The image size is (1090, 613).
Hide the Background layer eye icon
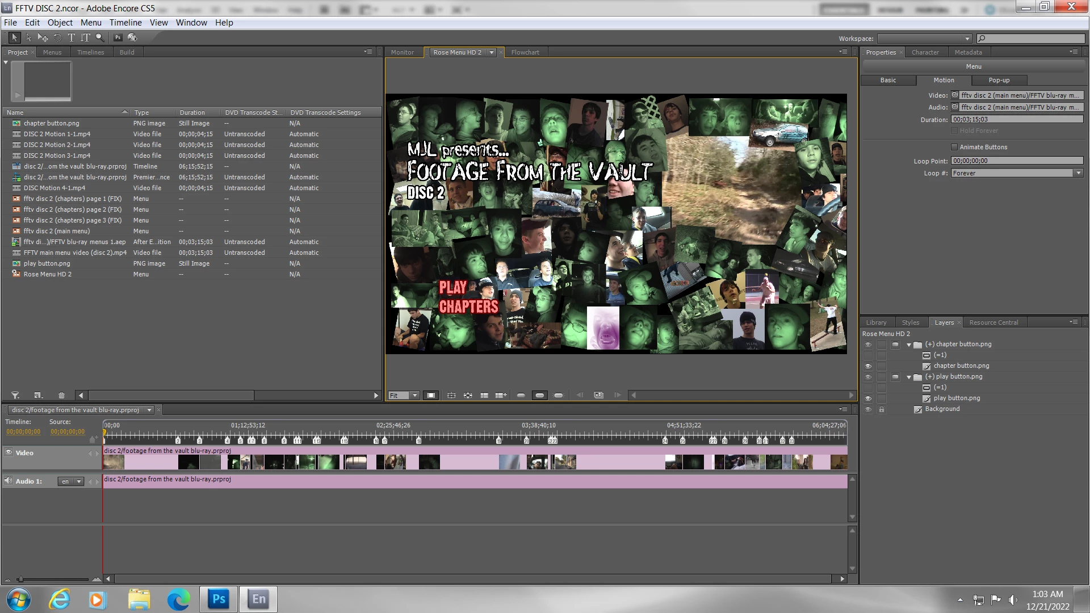868,409
